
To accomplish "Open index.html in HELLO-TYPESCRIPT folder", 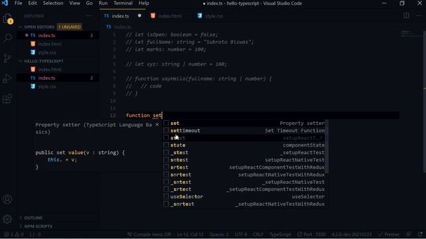I will point(58,69).
